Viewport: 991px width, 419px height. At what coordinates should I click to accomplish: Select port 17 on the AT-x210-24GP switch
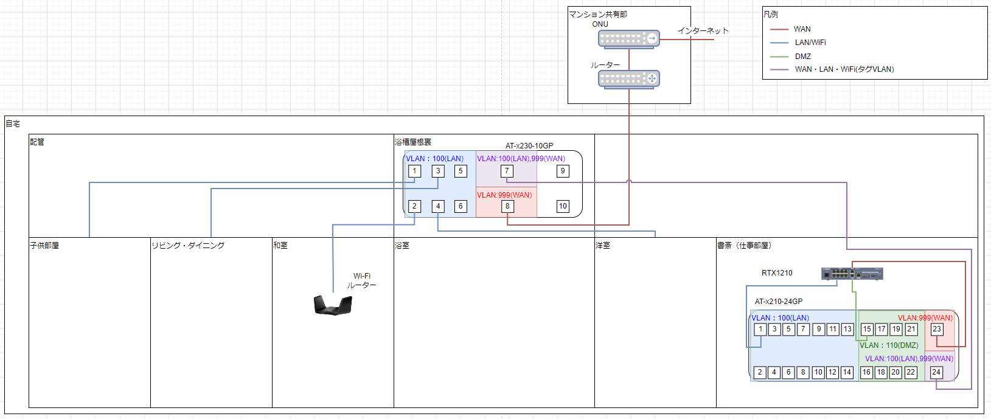(881, 329)
